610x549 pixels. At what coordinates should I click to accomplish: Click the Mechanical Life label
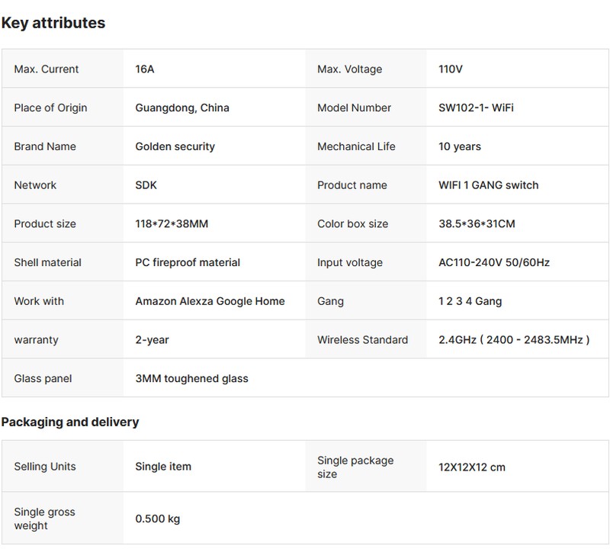[x=356, y=146]
